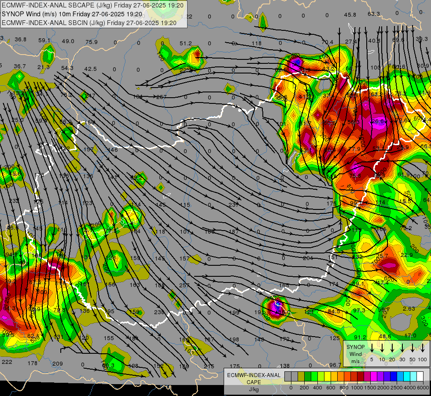Screen dimensions: 431x396
Task: Click the 10 m/s wind arrow in legend
Action: (382, 347)
